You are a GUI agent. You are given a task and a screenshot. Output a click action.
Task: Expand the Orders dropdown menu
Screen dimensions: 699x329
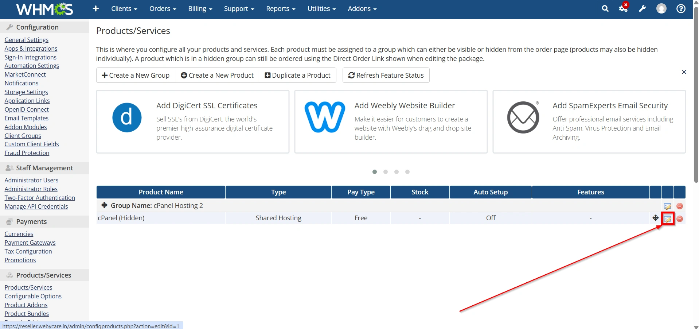pyautogui.click(x=163, y=8)
